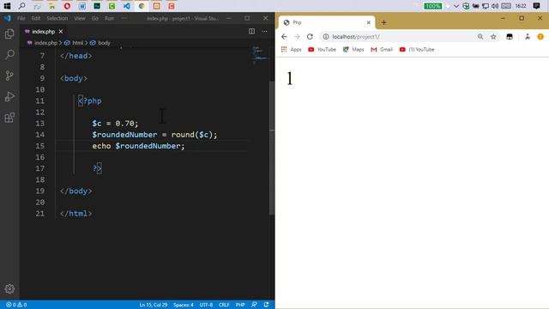
Task: Open editor More Actions ellipsis
Action: (x=264, y=32)
